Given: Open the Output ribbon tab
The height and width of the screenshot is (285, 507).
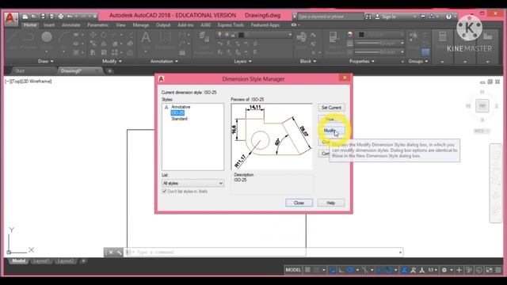Looking at the screenshot, I should point(163,25).
